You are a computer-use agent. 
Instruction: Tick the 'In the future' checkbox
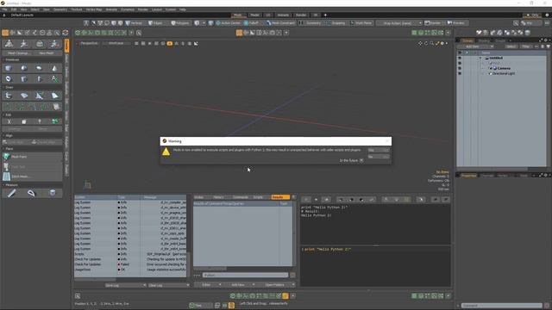pos(361,160)
